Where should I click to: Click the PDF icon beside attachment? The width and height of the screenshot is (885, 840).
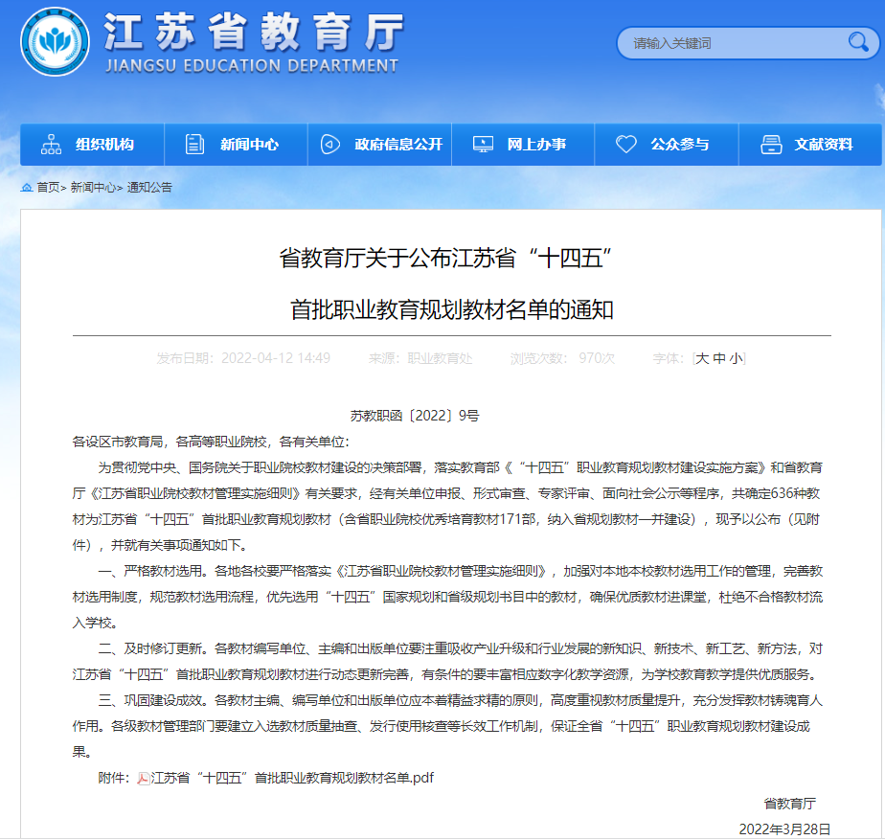click(144, 778)
